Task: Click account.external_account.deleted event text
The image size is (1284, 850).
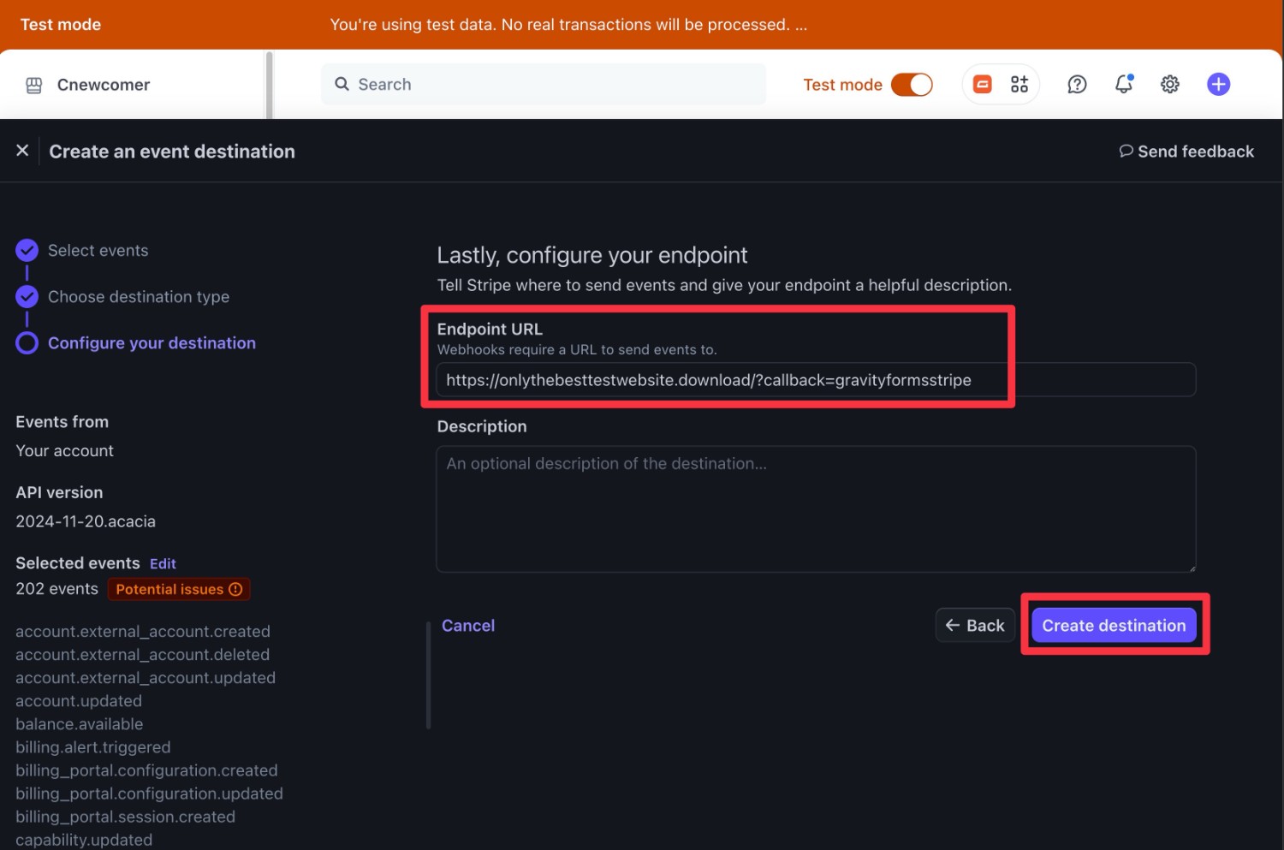Action: tap(142, 654)
